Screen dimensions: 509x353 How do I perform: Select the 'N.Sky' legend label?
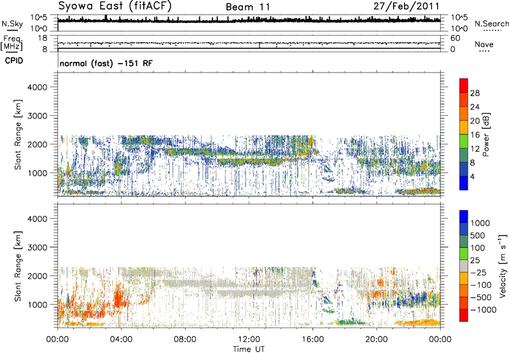click(x=12, y=24)
